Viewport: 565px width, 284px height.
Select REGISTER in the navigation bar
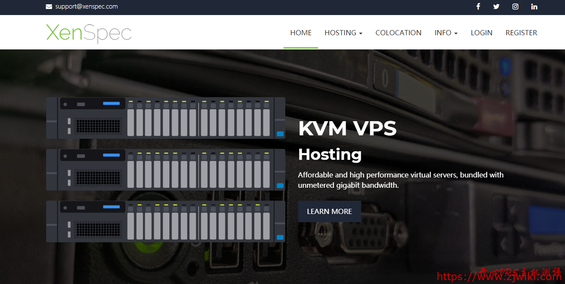[x=521, y=33]
